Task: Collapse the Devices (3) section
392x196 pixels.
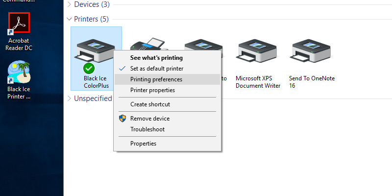Action: 69,4
